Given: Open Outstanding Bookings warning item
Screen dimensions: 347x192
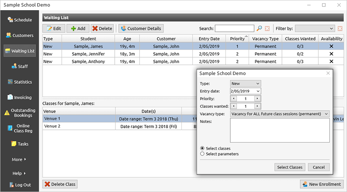Looking at the screenshot, I should tap(20, 113).
